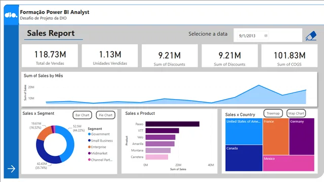Select the Carretera product bar

point(157,157)
